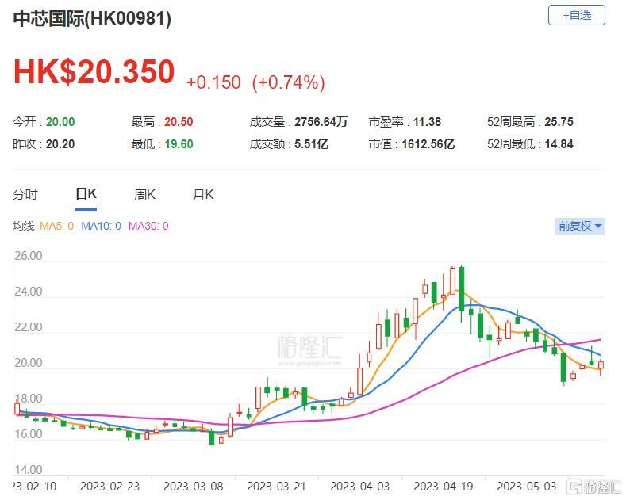
Task: Click the 成交量 value 2756.64万
Action: tap(321, 121)
